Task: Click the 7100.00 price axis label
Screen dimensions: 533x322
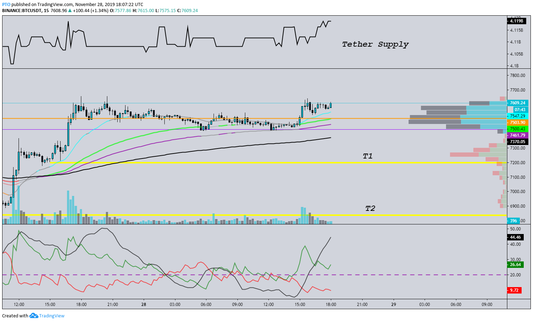Action: [517, 177]
